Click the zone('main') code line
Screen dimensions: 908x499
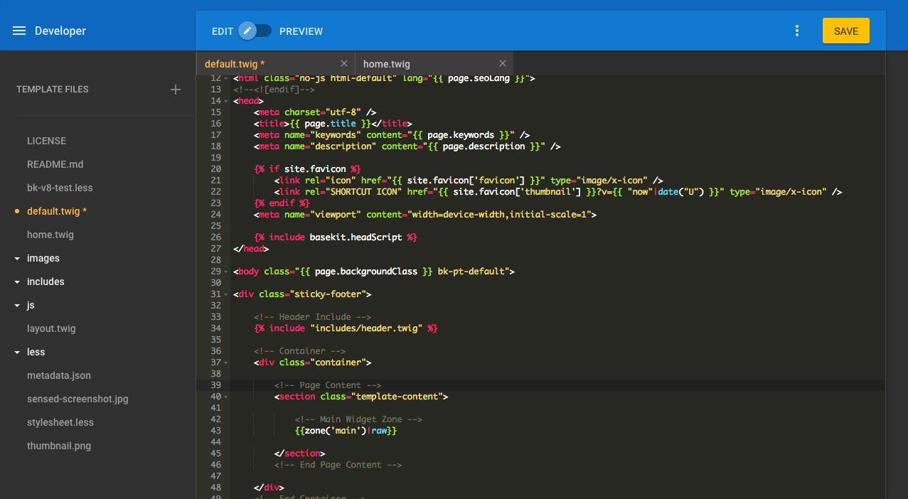point(346,431)
